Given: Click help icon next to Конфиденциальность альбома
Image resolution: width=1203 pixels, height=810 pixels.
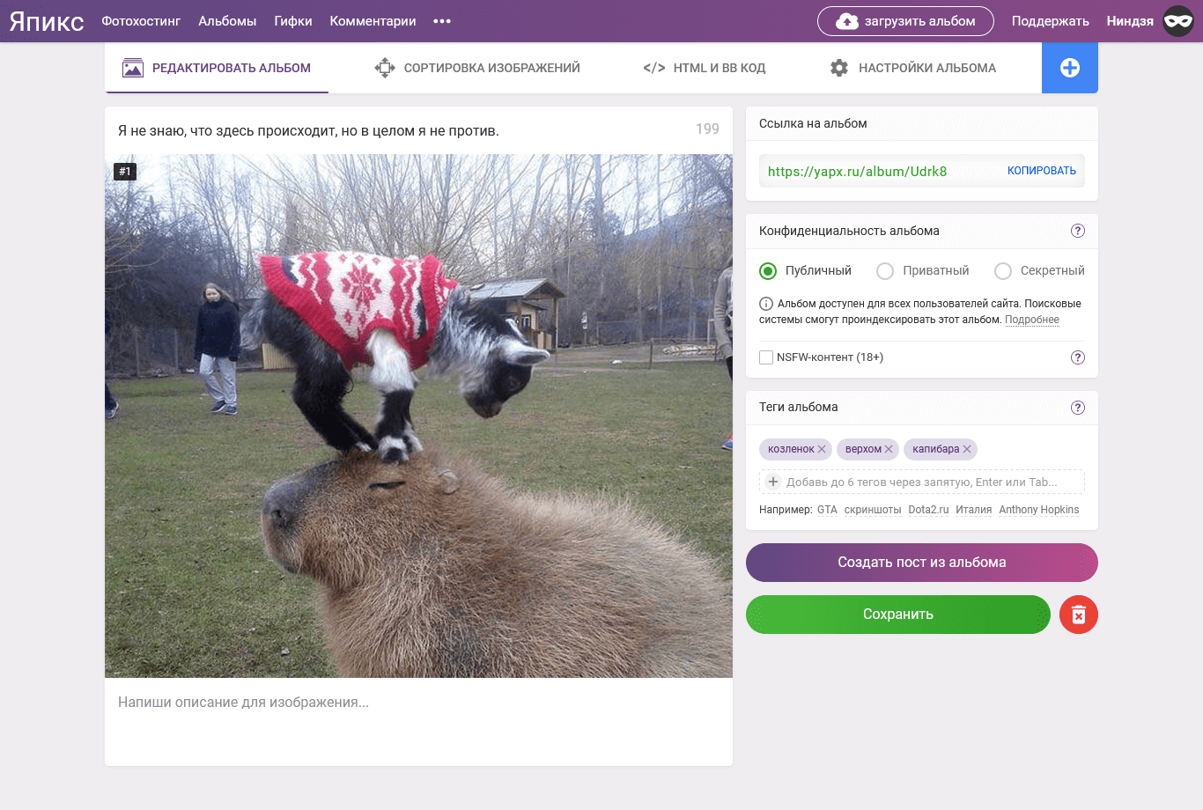Looking at the screenshot, I should coord(1077,231).
